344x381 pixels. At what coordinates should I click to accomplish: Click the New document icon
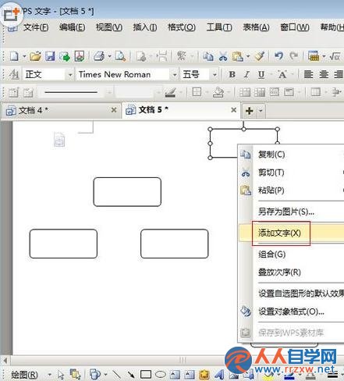pyautogui.click(x=14, y=56)
